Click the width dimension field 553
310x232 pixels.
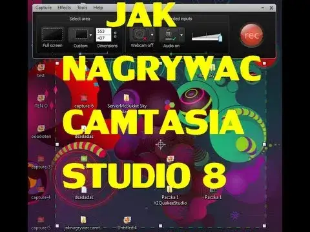click(x=103, y=32)
